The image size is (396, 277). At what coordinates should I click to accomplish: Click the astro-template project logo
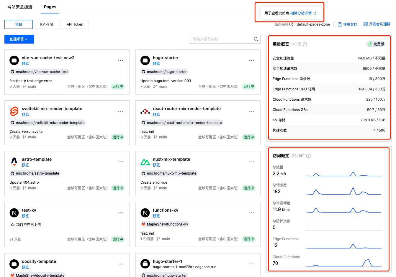pyautogui.click(x=14, y=162)
